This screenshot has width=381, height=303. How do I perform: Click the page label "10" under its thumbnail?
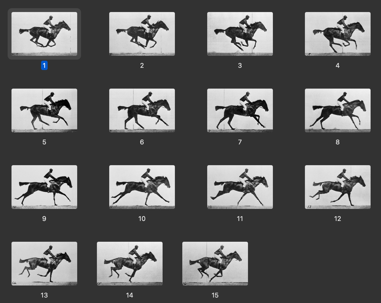tap(142, 218)
